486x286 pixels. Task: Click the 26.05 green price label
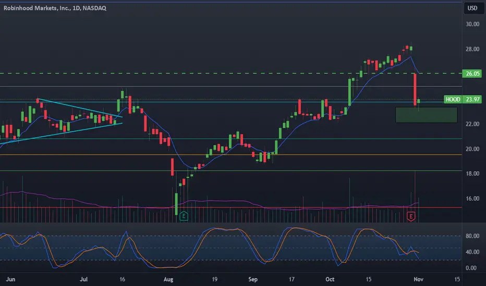472,73
